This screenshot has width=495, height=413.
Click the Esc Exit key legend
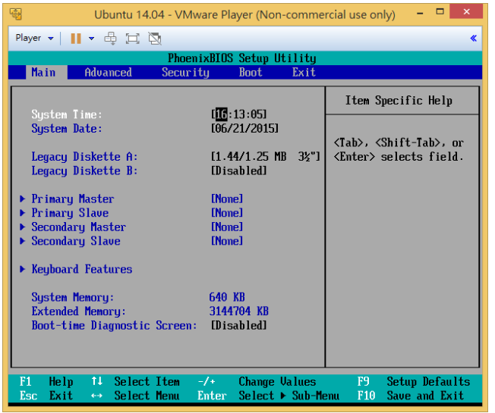pyautogui.click(x=46, y=396)
